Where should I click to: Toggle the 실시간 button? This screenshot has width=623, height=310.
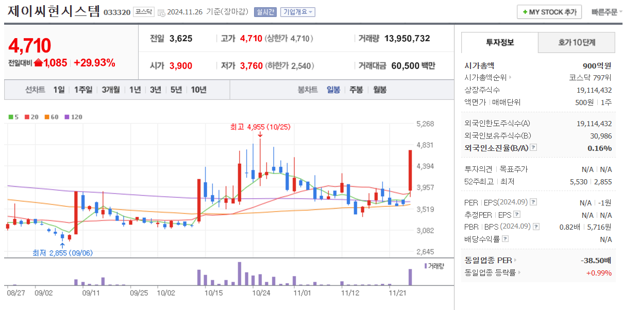[x=265, y=12]
